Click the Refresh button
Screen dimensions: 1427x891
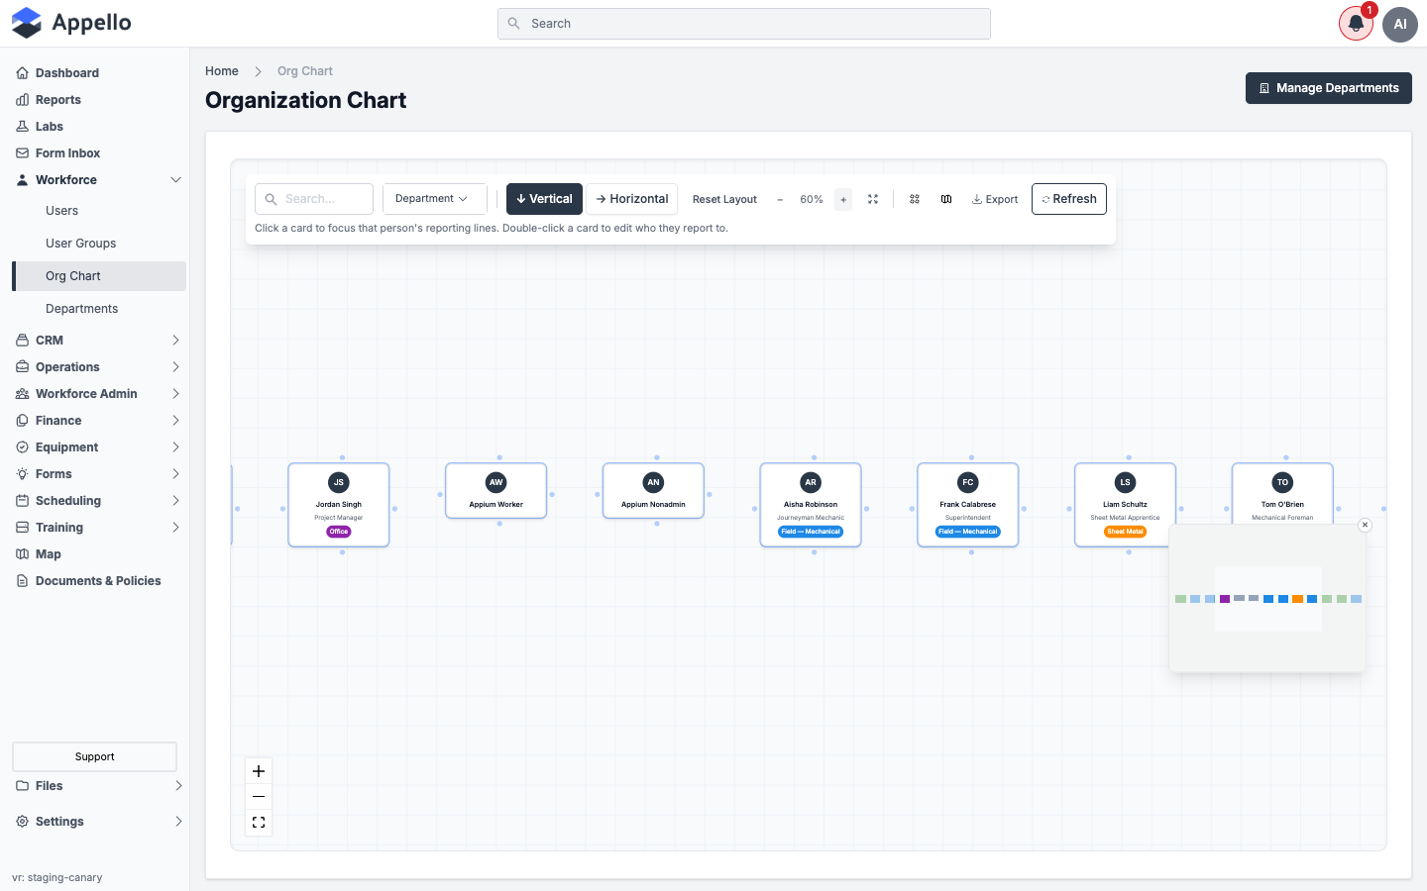pyautogui.click(x=1069, y=199)
